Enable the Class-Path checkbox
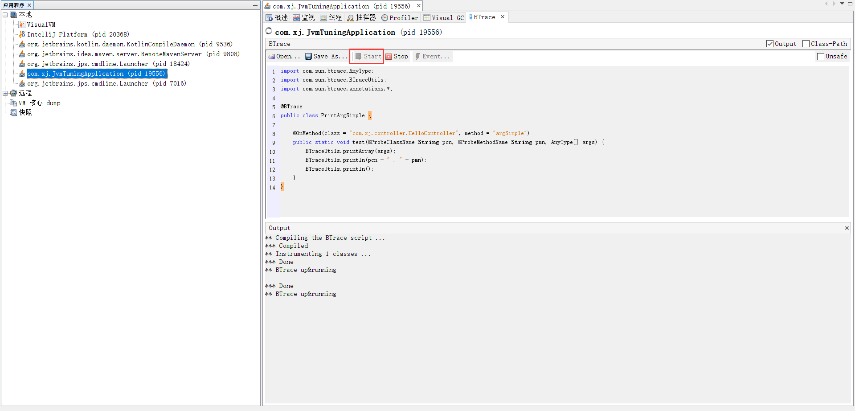 point(806,44)
